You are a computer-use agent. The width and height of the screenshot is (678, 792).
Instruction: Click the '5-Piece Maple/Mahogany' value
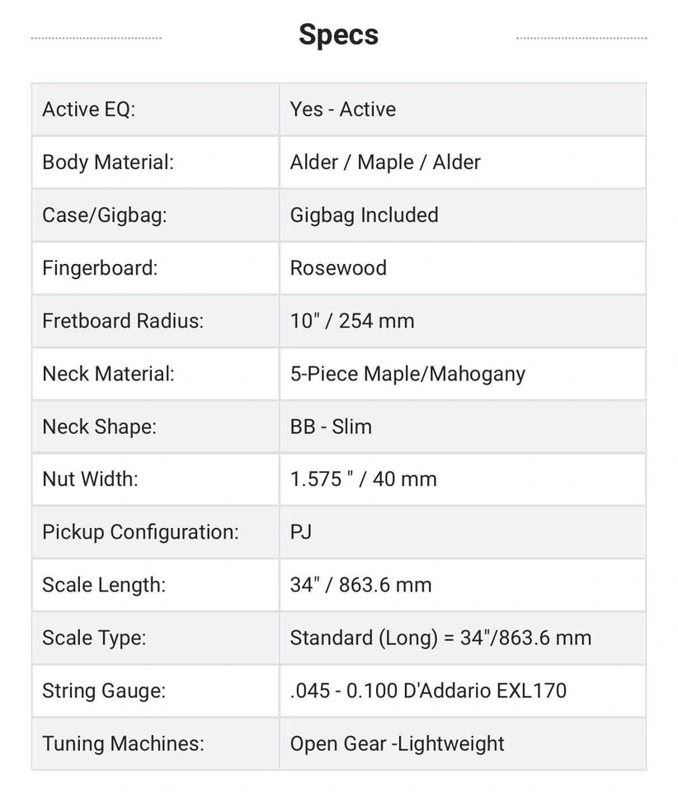point(407,374)
